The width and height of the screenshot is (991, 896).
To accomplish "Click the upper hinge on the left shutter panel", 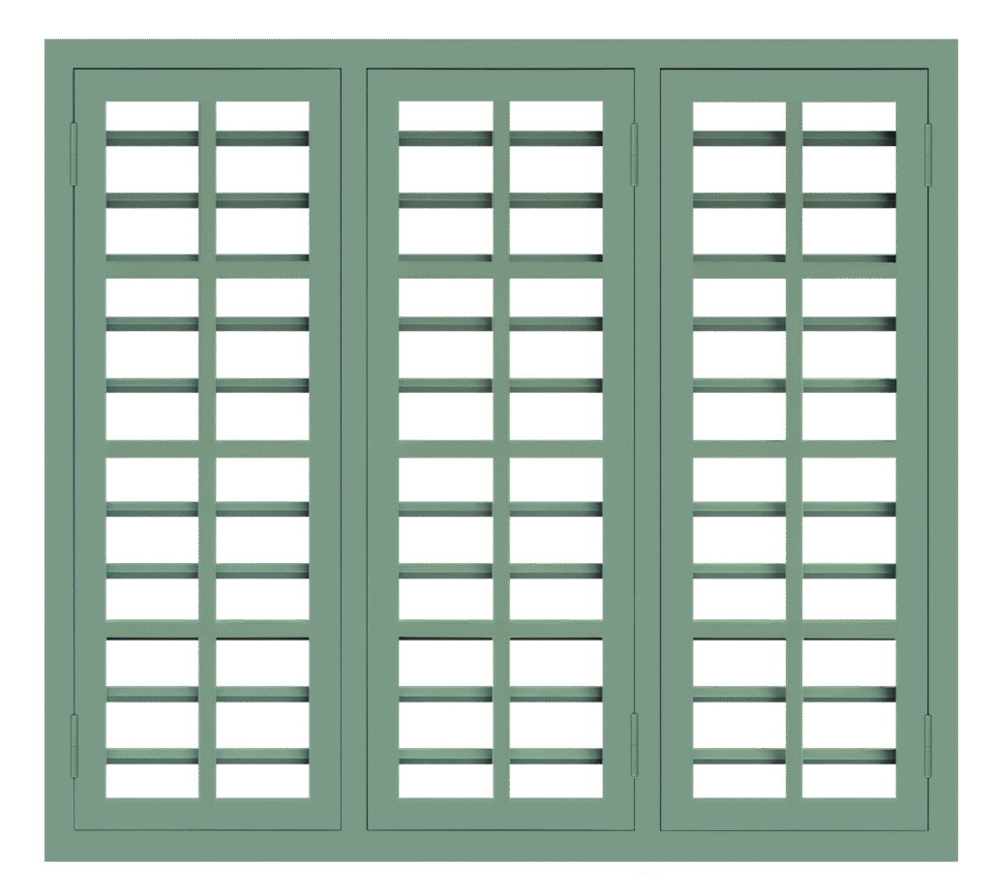I will 74,154.
